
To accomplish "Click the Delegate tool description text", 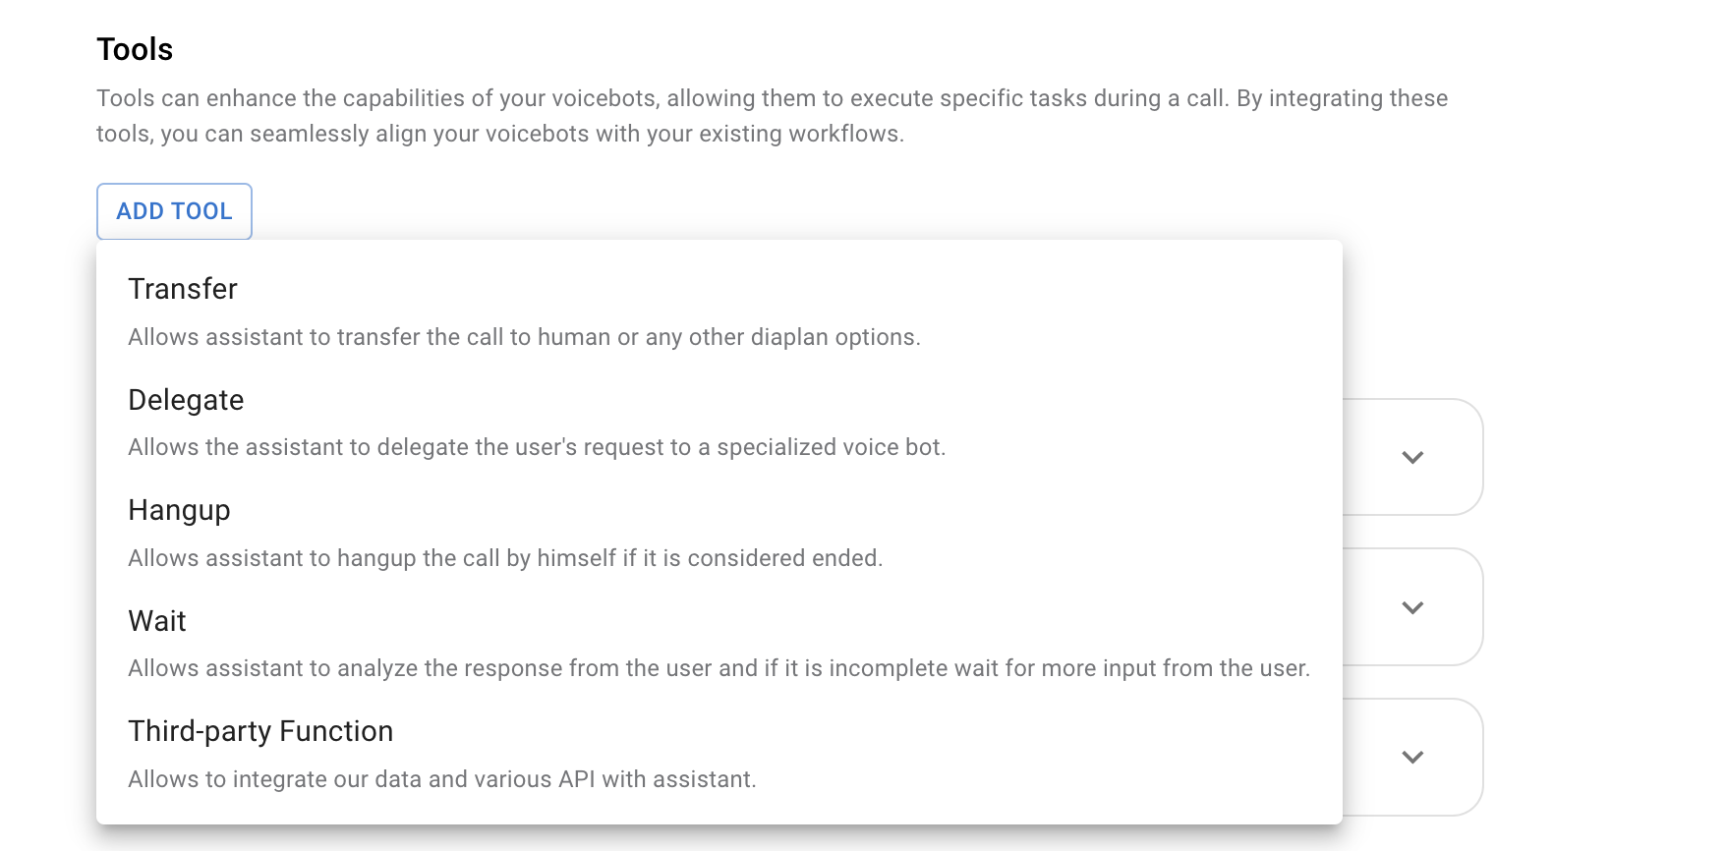I will tap(537, 447).
